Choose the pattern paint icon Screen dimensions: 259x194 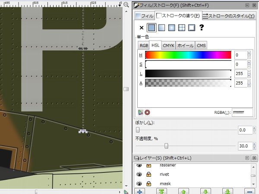tap(181, 28)
